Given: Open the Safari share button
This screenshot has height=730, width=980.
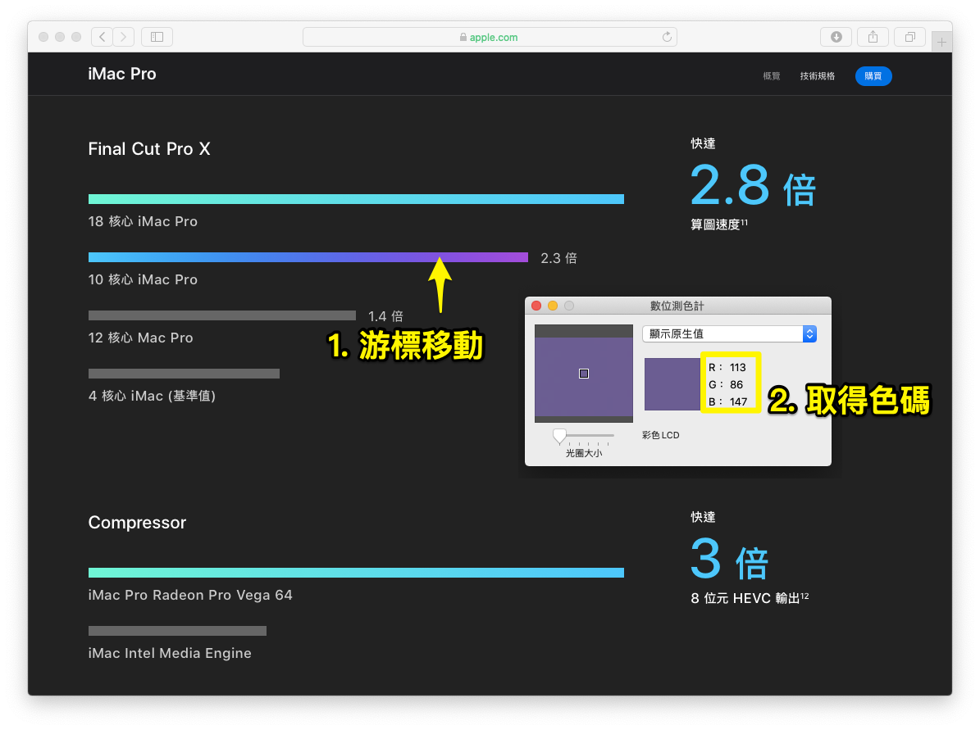Looking at the screenshot, I should (x=873, y=37).
